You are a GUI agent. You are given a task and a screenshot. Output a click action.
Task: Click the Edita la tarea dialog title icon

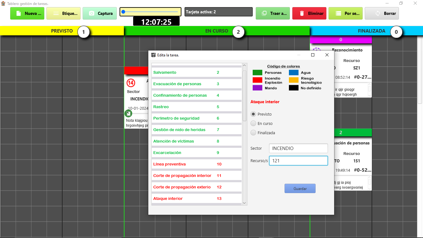click(x=153, y=55)
